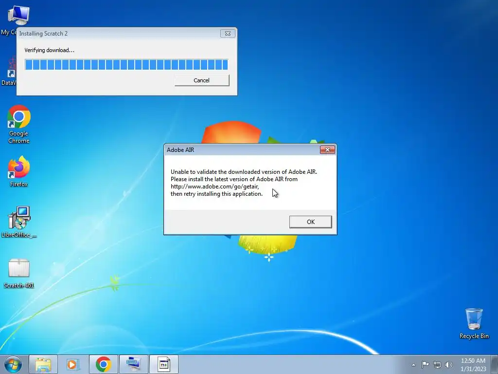Click the Scratch installer taskbar icon

(x=163, y=364)
